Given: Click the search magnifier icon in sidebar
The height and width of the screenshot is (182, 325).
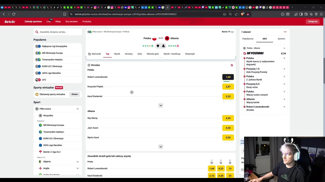Looking at the screenshot, I should pyautogui.click(x=37, y=32).
